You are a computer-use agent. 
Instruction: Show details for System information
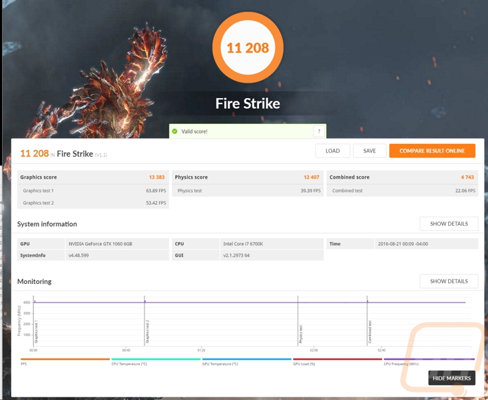pos(449,224)
